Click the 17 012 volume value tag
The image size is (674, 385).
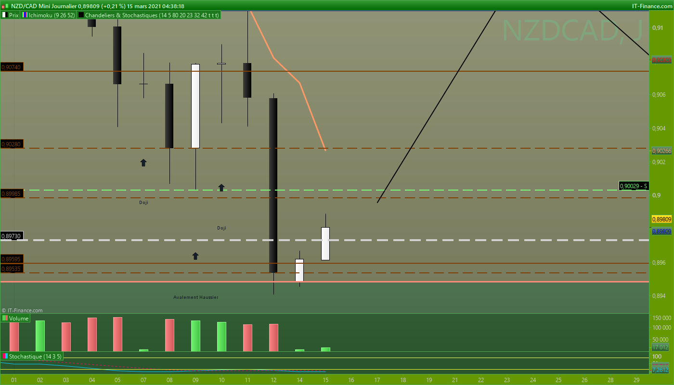660,347
